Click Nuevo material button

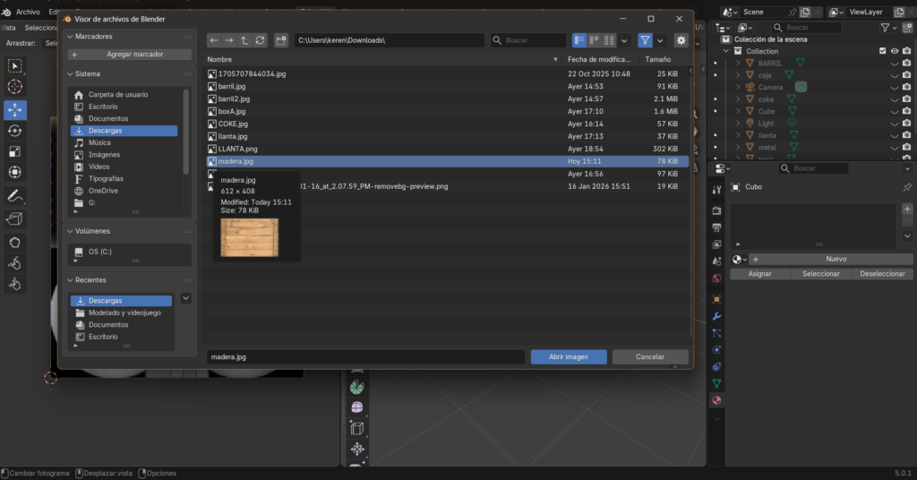click(x=832, y=259)
